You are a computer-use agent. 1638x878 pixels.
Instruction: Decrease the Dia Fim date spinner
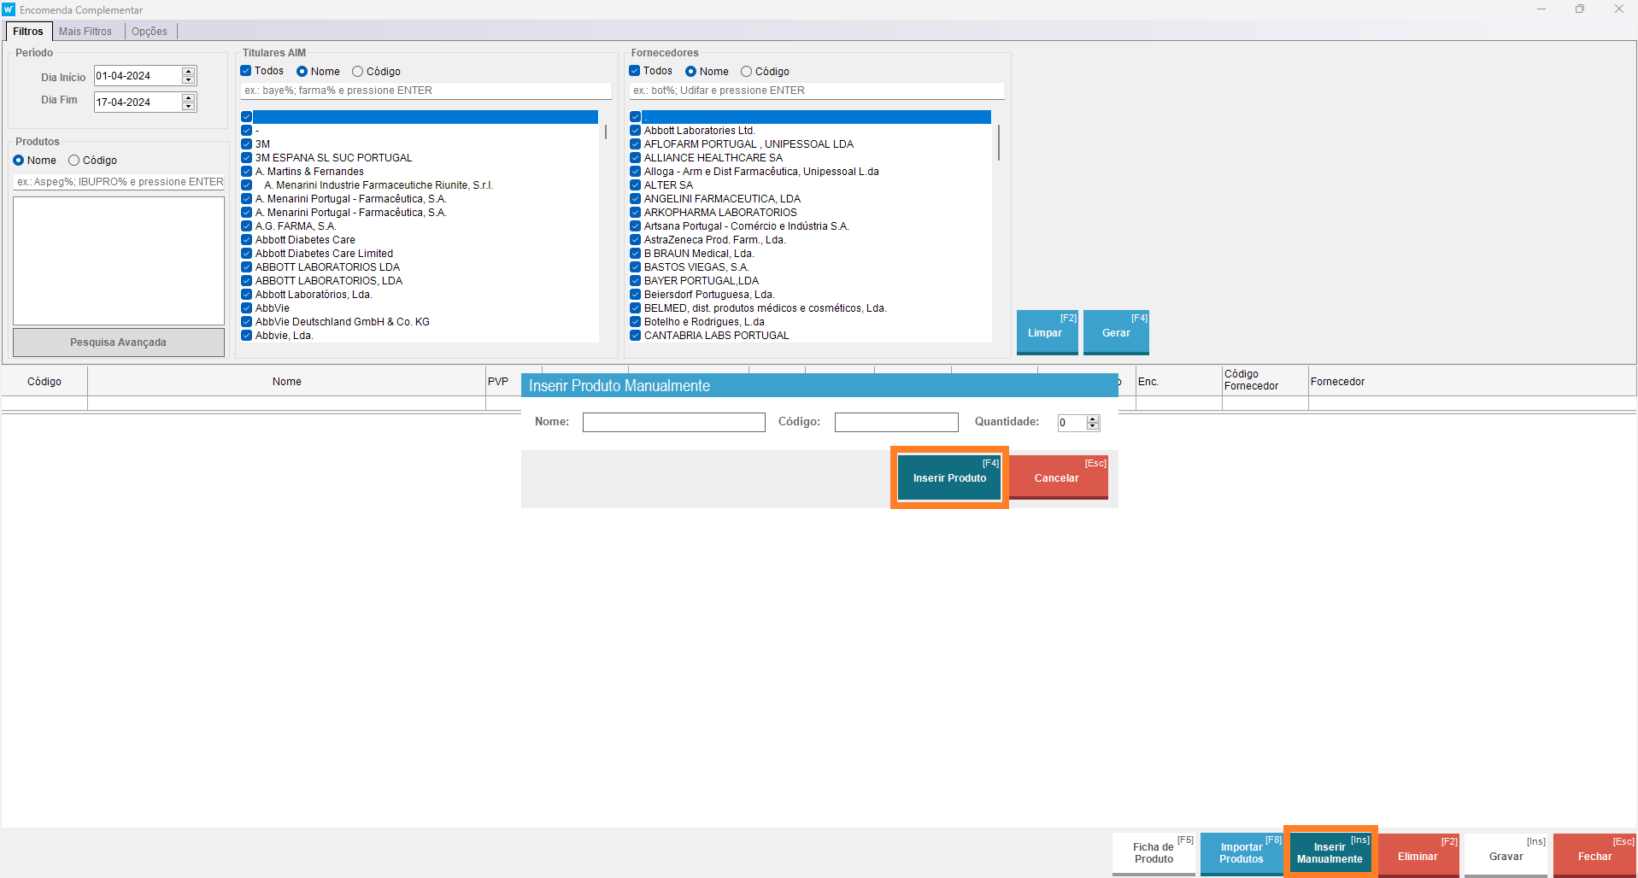[189, 107]
